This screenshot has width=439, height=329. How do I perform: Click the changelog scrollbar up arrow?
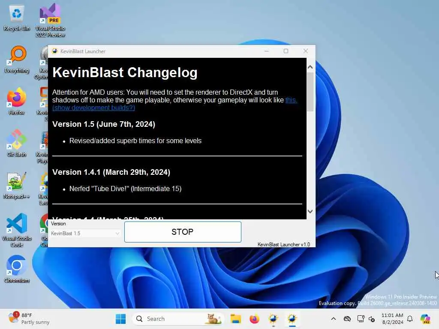(x=310, y=67)
